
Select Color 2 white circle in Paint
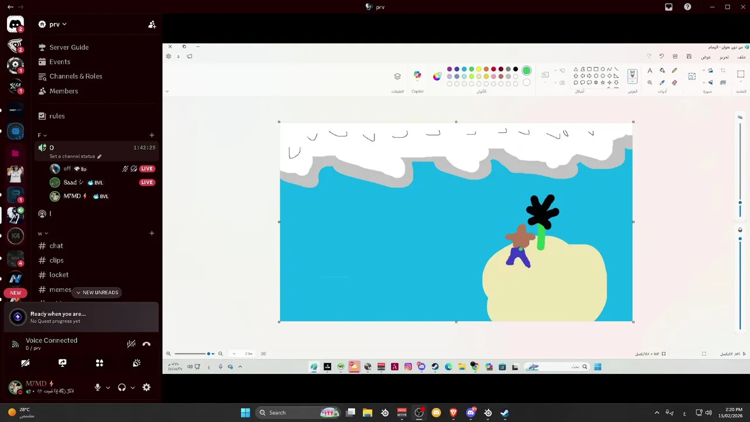(527, 83)
